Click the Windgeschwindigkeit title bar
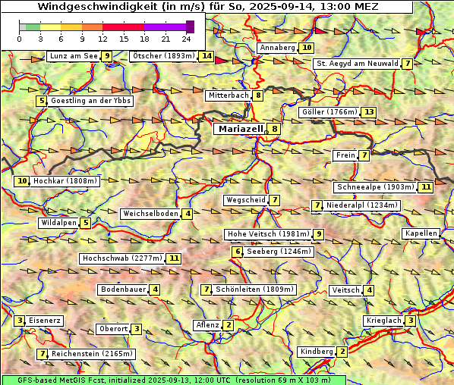This screenshot has width=454, height=385. 207,6
